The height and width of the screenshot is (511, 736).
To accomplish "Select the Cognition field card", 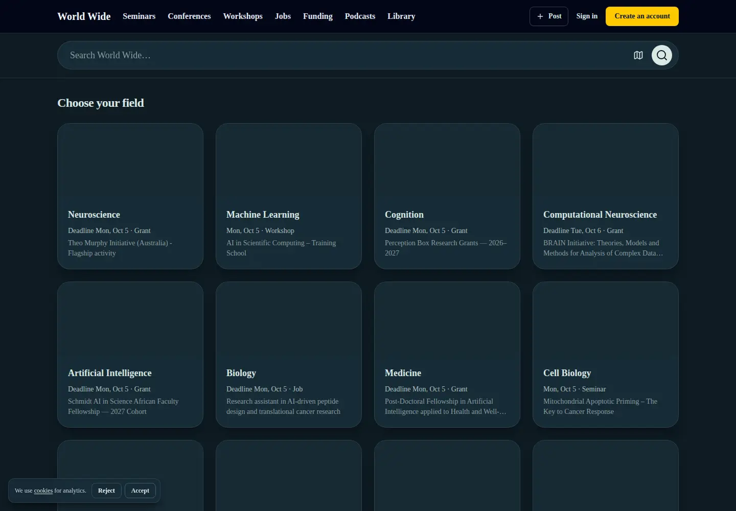I will [447, 196].
